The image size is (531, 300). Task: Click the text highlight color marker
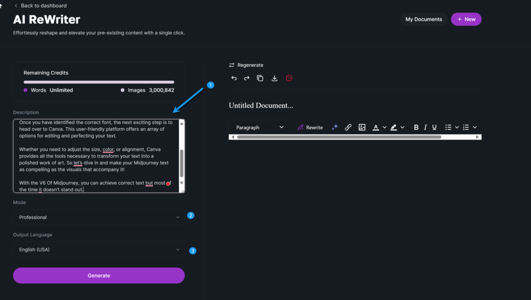394,127
